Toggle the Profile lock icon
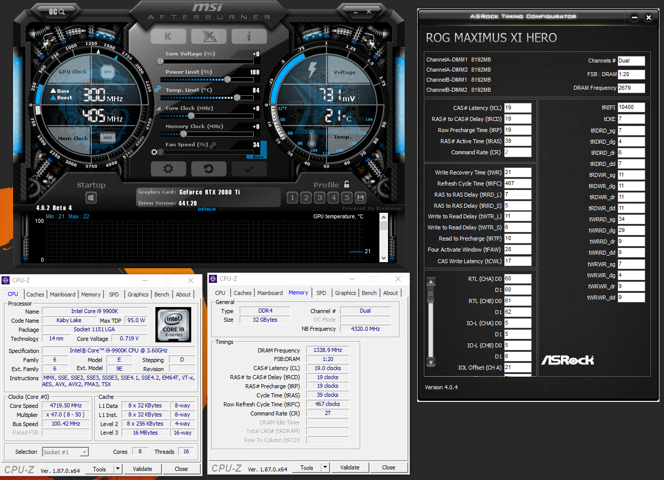Viewport: 664px width, 480px height. click(x=347, y=184)
